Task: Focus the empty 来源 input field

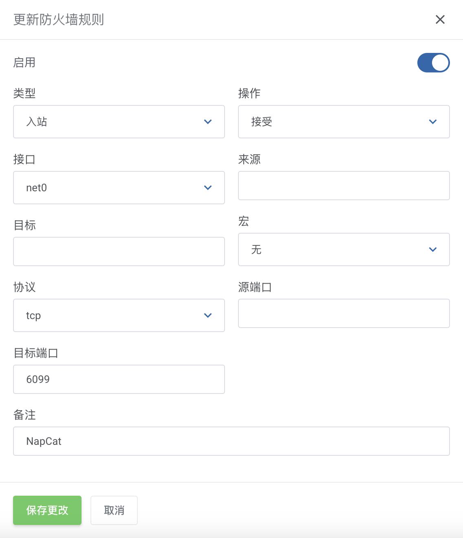Action: [x=344, y=186]
